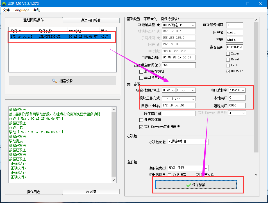Image resolution: width=268 pixels, height=203 pixels.
Task: Click the settings panel vertical scrollbar
Action: [256, 84]
